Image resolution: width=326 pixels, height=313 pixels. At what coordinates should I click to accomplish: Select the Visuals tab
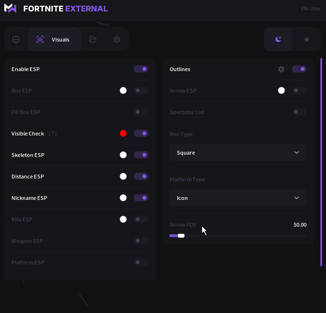pyautogui.click(x=54, y=39)
